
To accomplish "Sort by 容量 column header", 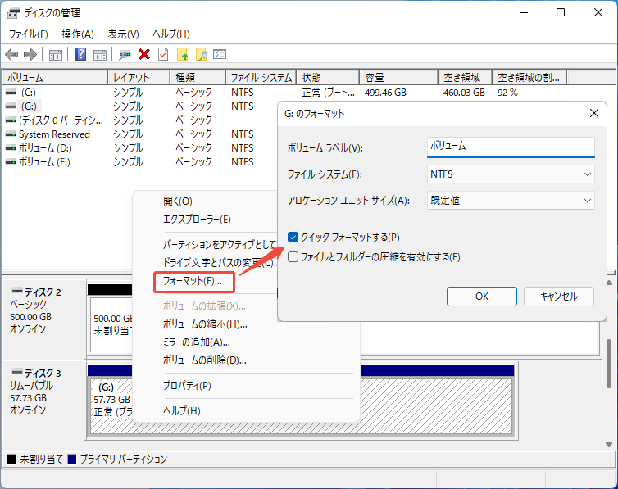I will (x=399, y=77).
